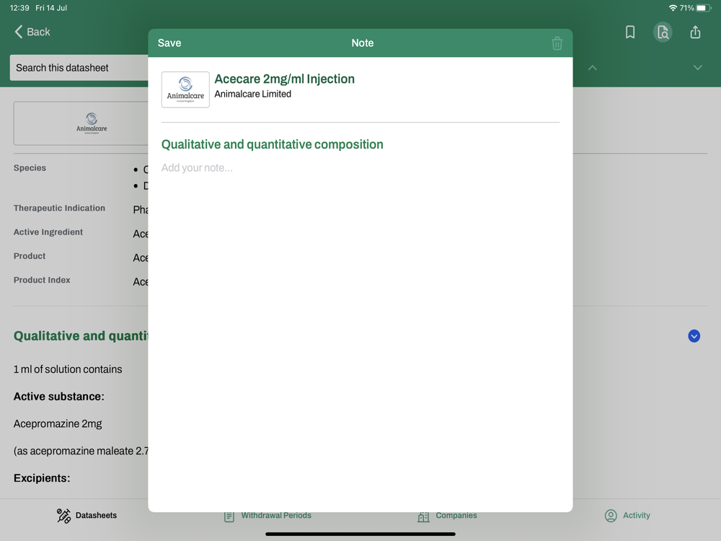Bookmark this datasheet
Screen dimensions: 721x541
click(x=630, y=32)
